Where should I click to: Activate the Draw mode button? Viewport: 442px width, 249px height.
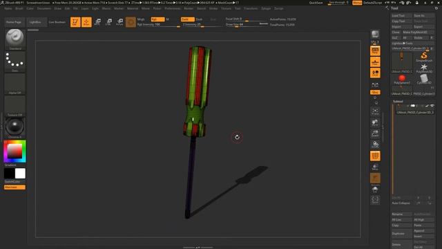click(86, 22)
